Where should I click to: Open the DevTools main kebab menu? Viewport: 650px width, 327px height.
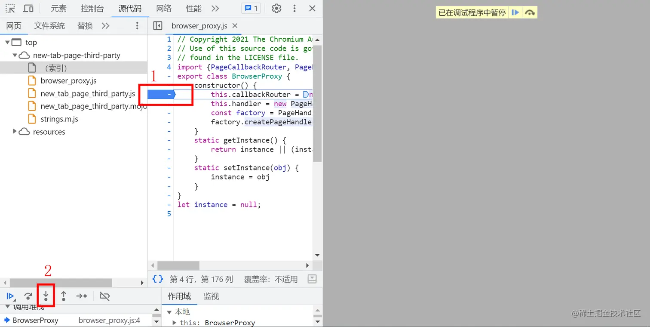click(x=294, y=9)
